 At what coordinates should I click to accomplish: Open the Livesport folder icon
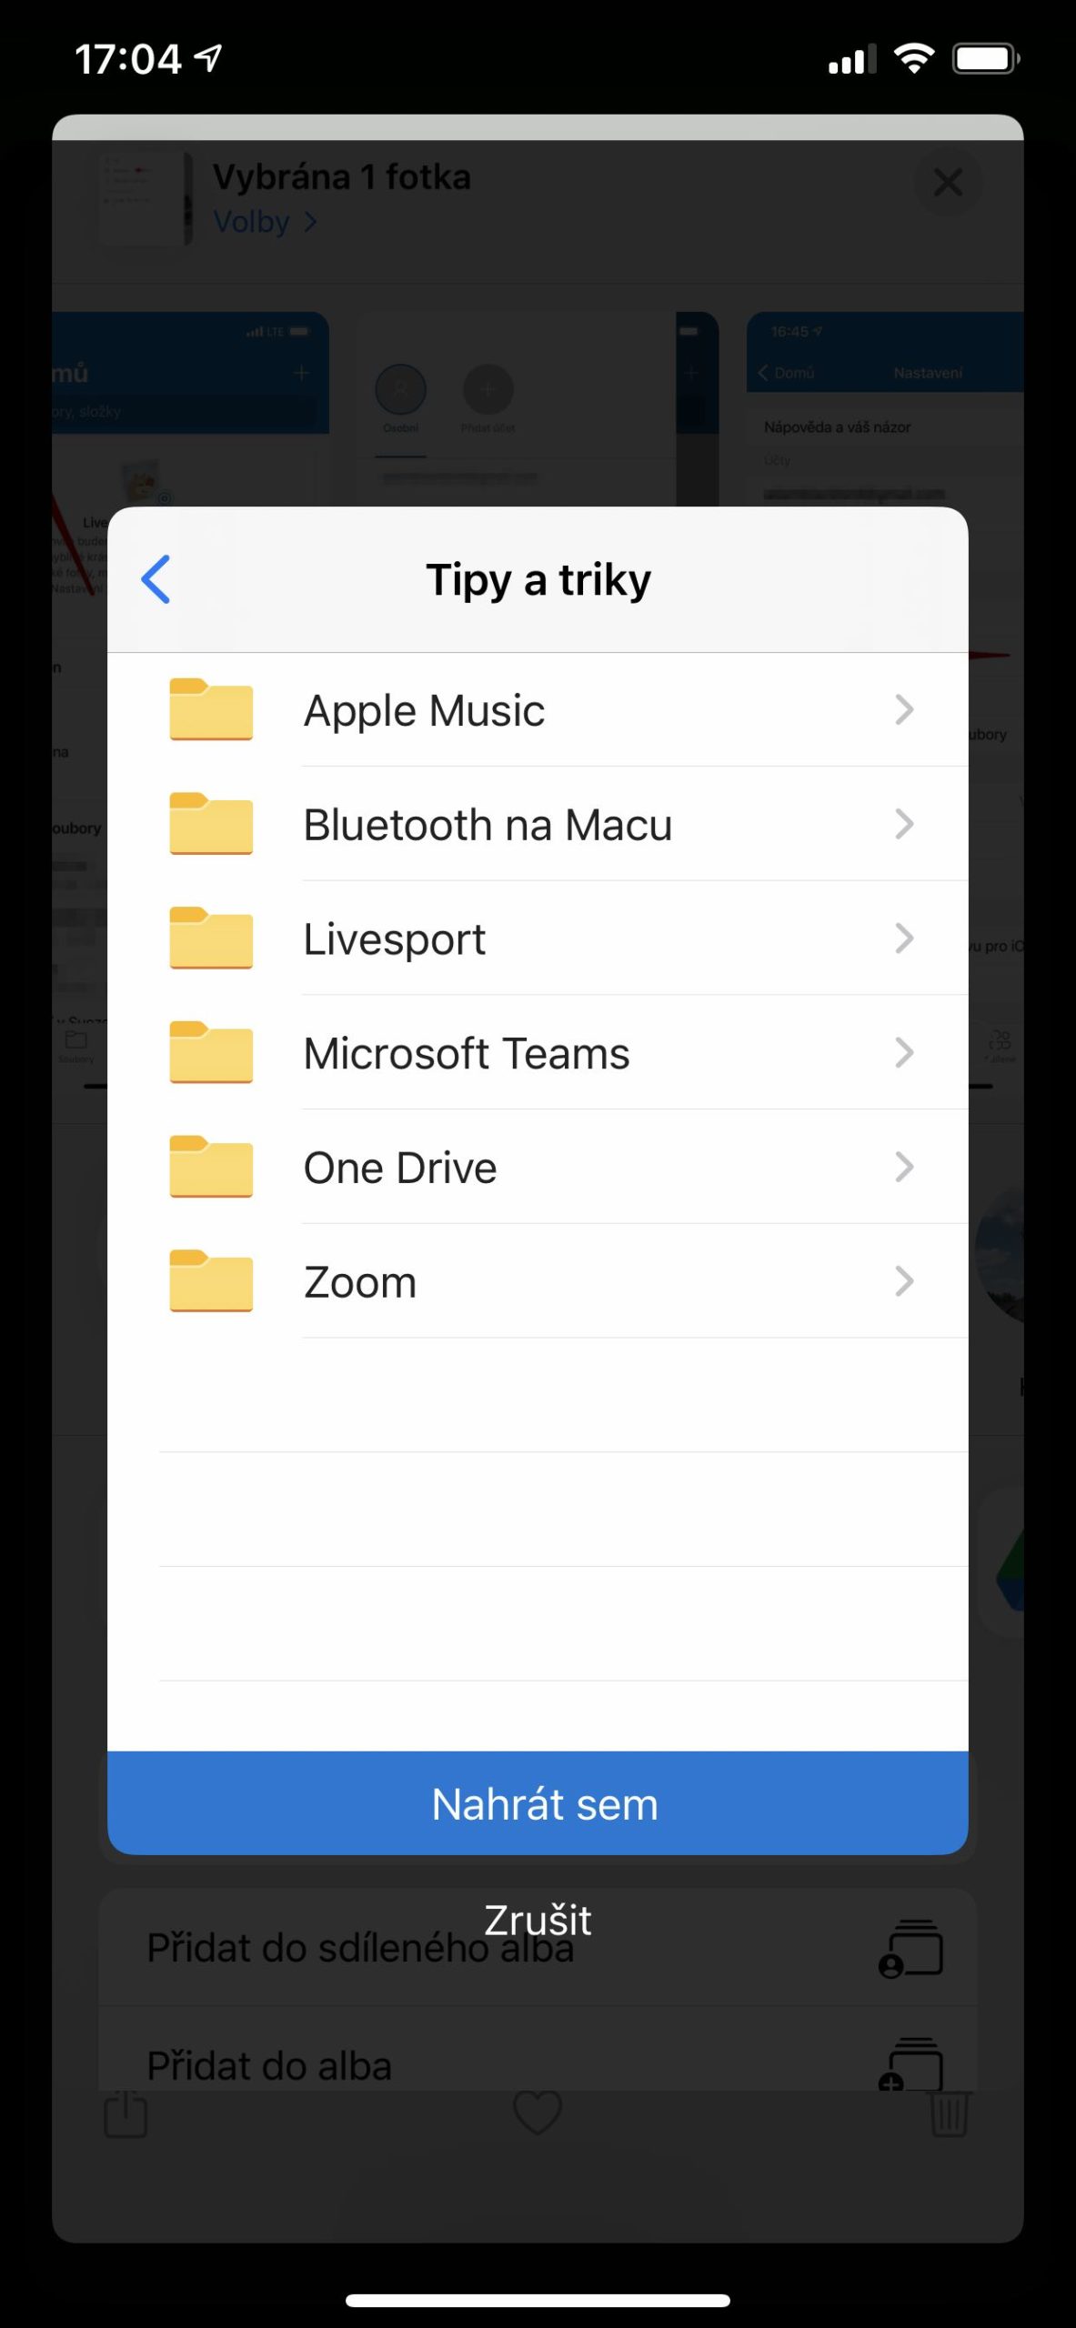[x=211, y=938]
